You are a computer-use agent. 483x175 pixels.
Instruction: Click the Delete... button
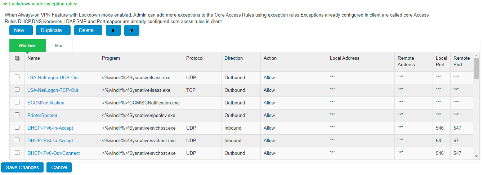click(88, 31)
